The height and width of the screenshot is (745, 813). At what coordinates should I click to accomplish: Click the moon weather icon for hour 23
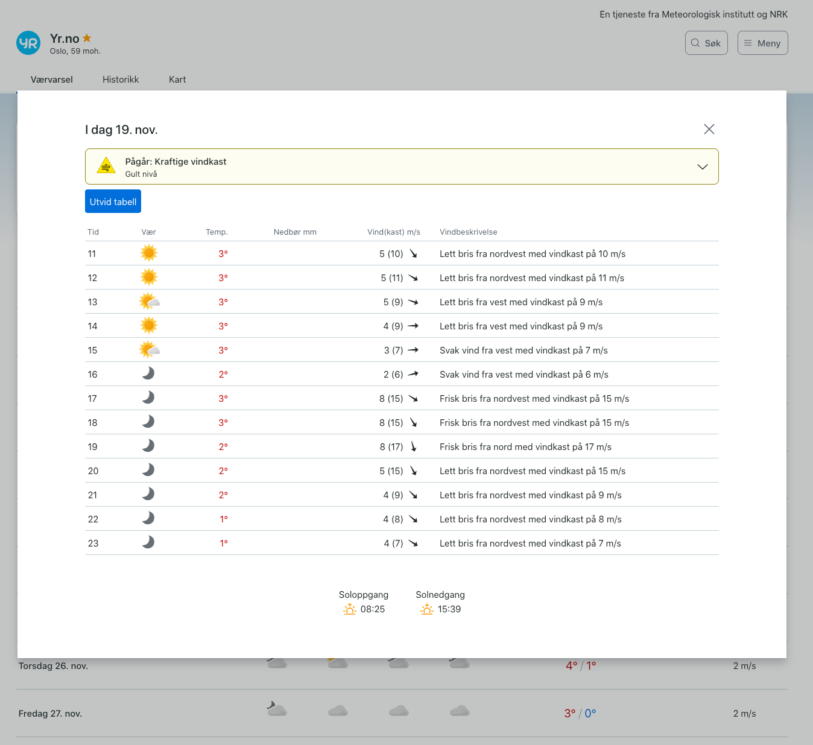[x=148, y=542]
